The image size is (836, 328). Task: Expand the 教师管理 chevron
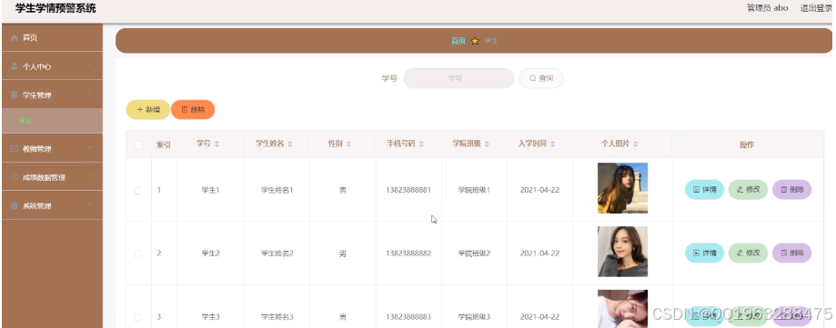coord(90,147)
